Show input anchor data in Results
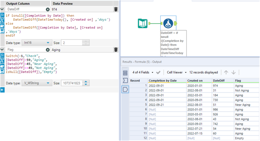The height and width of the screenshot is (141, 260). [125, 81]
